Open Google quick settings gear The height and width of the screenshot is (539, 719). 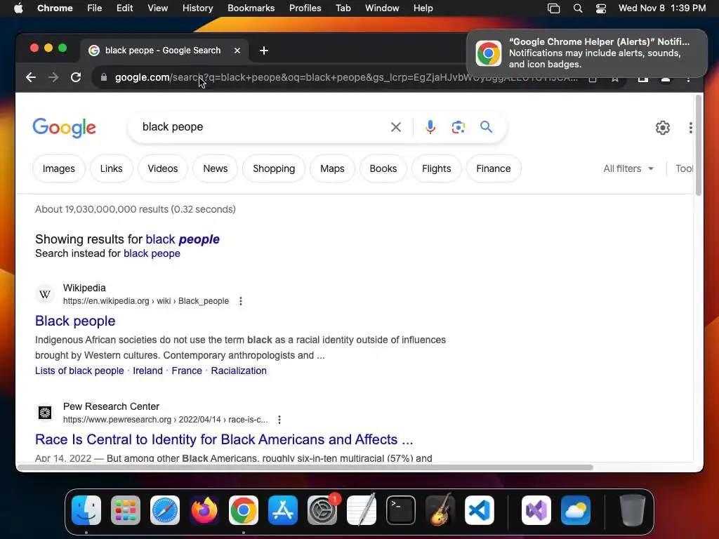pyautogui.click(x=663, y=128)
